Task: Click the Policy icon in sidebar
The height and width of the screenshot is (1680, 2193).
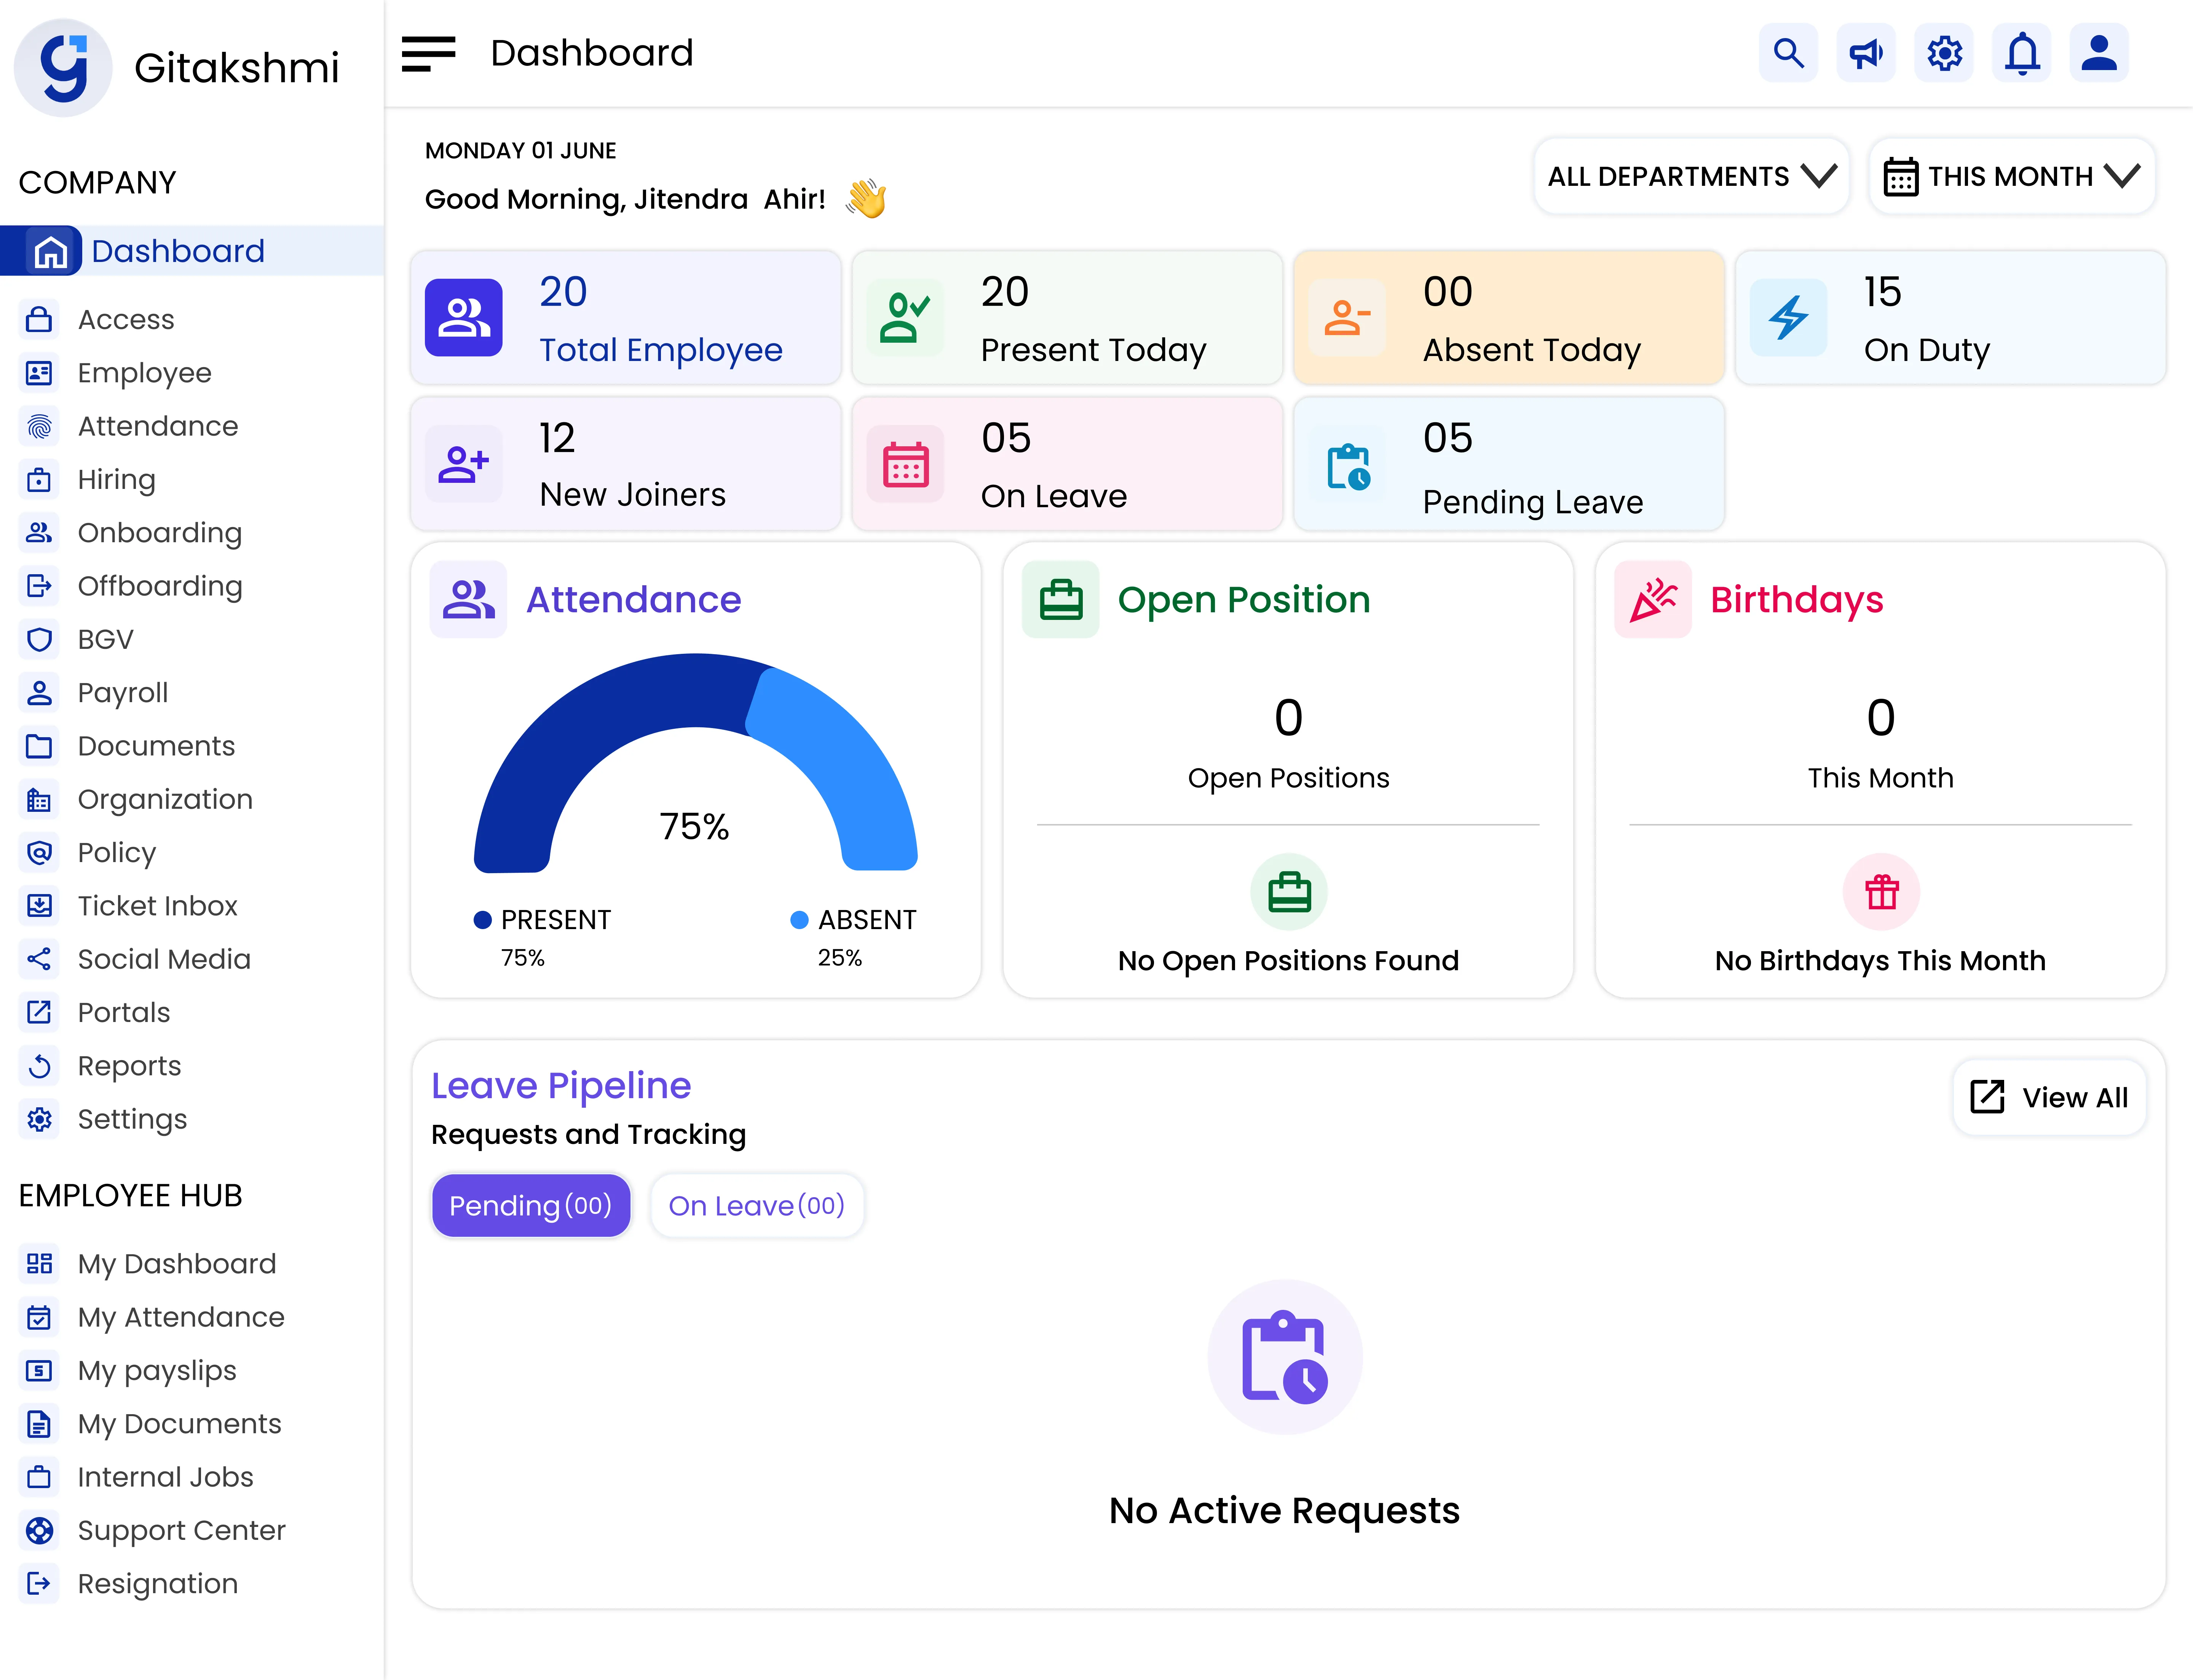Action: point(39,853)
